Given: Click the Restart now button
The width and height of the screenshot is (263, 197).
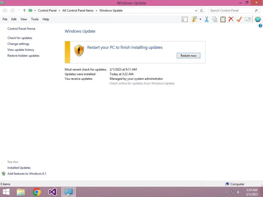Looking at the screenshot, I should click(x=188, y=56).
